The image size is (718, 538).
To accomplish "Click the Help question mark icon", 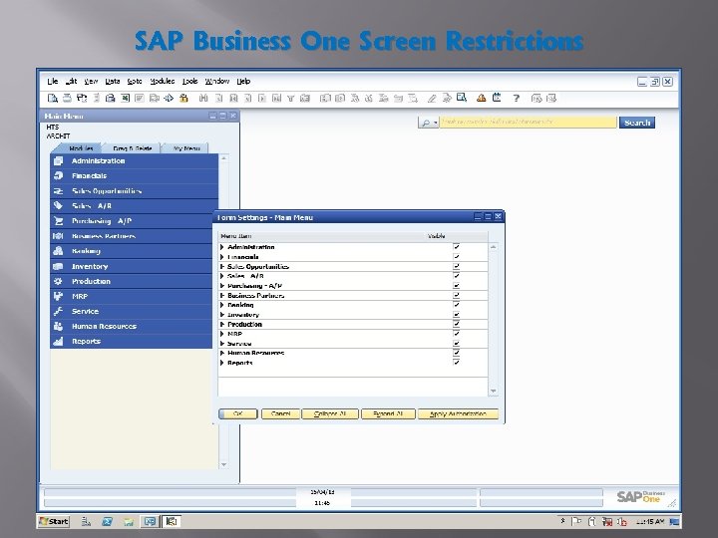I will click(517, 98).
